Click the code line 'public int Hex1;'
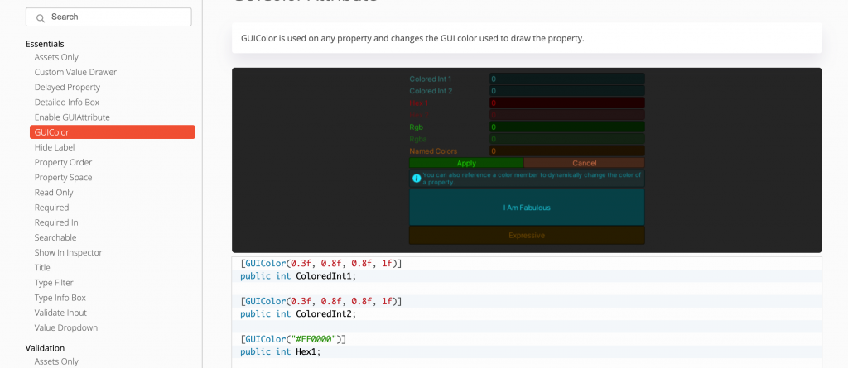The image size is (848, 368). click(280, 351)
